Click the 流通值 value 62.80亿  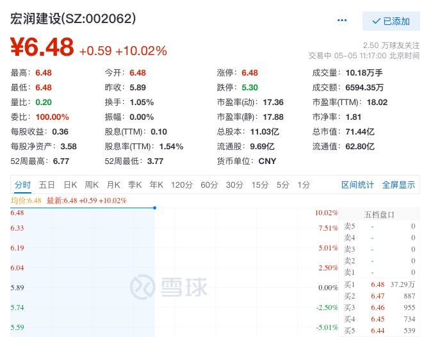tap(360, 146)
